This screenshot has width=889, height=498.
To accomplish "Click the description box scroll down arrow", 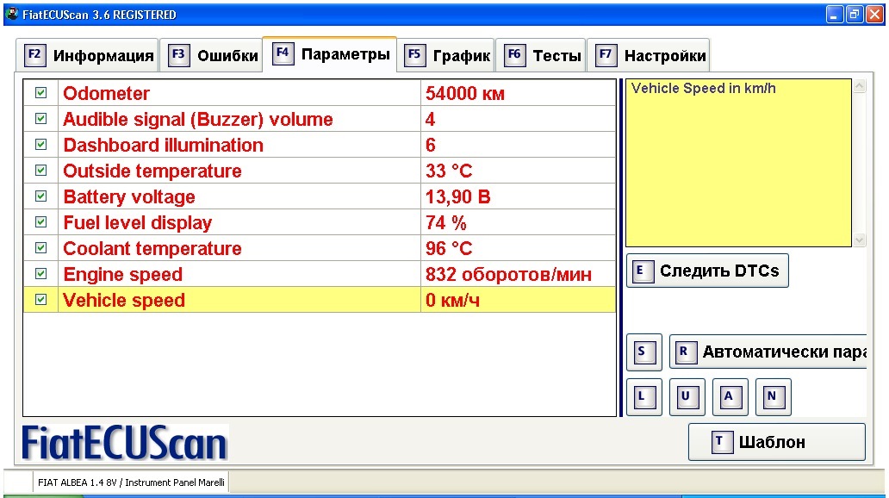I will coord(860,240).
